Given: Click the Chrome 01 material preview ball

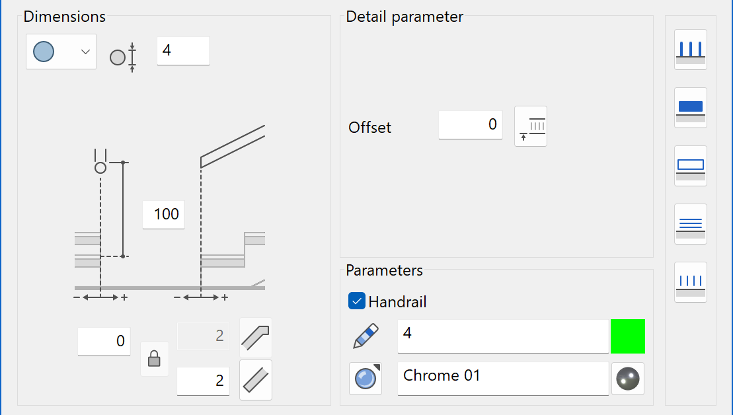Looking at the screenshot, I should pyautogui.click(x=628, y=379).
